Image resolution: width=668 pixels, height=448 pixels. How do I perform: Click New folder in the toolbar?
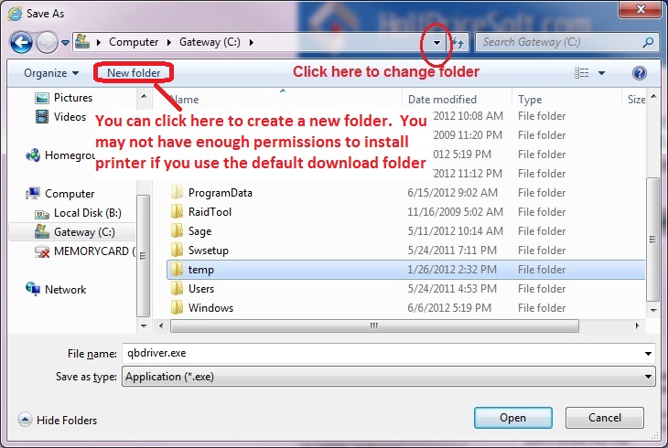(134, 73)
